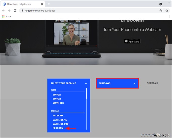Choose Cam Link 4K from the list

[x=60, y=120]
